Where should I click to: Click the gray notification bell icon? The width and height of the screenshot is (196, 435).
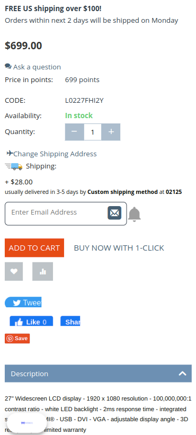[135, 215]
